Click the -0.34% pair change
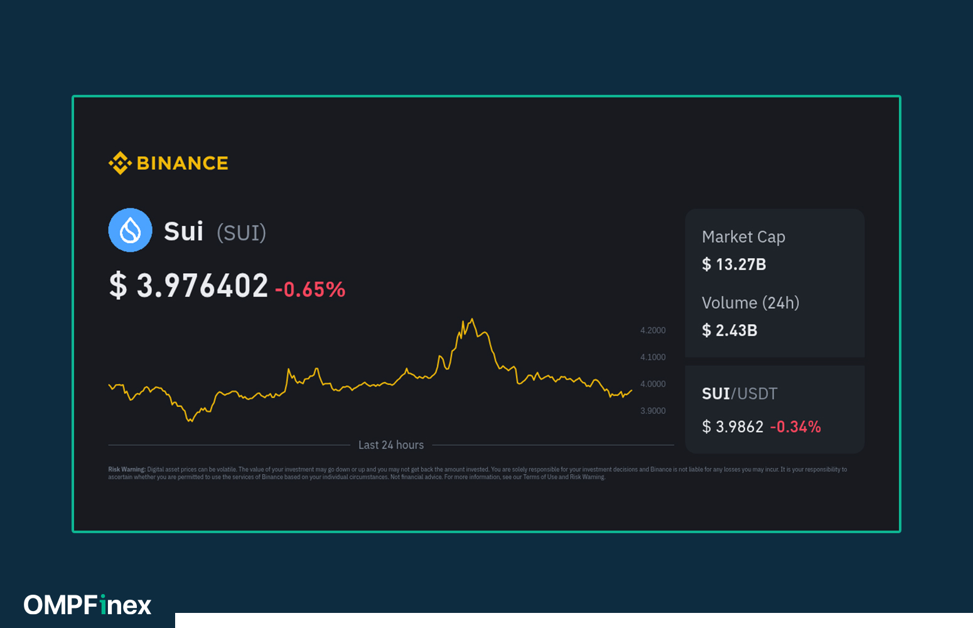This screenshot has height=628, width=973. click(795, 427)
